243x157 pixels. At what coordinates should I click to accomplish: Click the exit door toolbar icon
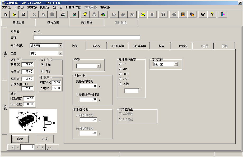point(223,14)
